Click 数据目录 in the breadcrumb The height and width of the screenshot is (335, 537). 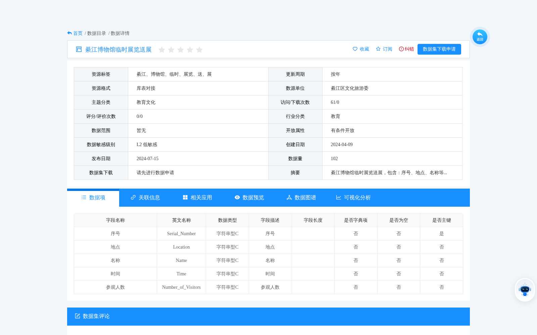pos(96,33)
